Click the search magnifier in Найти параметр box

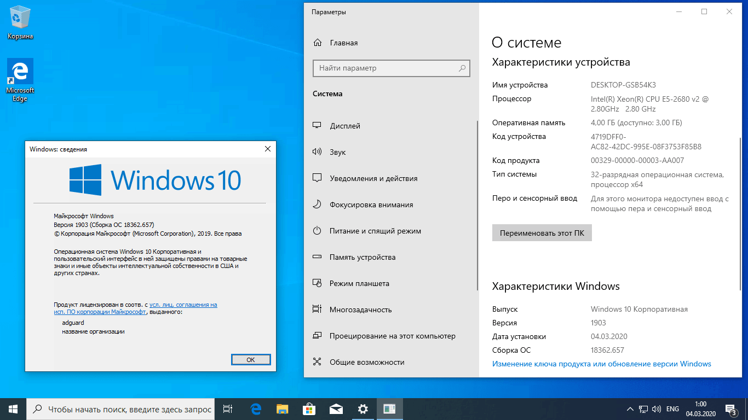pyautogui.click(x=462, y=68)
